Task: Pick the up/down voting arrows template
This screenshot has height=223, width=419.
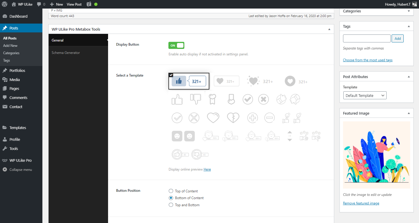Action: pos(289,136)
